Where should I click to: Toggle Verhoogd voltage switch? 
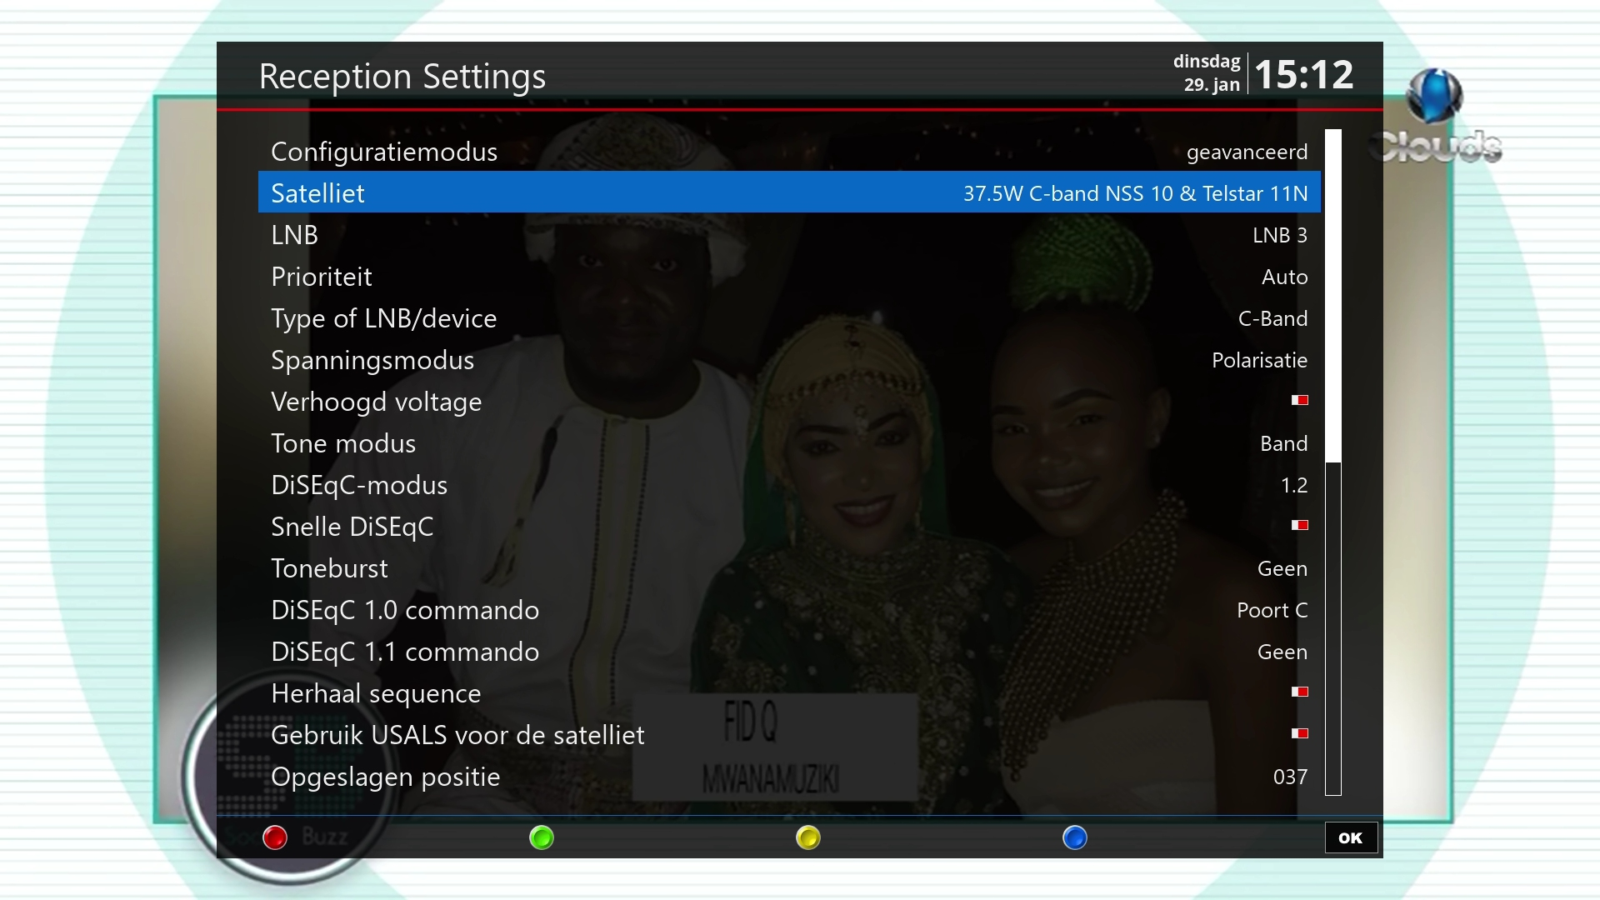click(x=1299, y=401)
